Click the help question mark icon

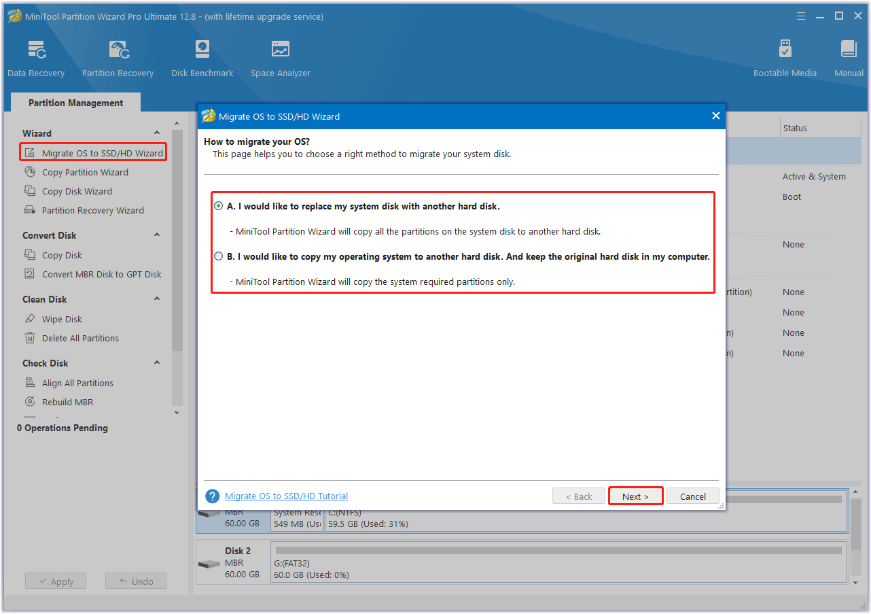pyautogui.click(x=212, y=496)
